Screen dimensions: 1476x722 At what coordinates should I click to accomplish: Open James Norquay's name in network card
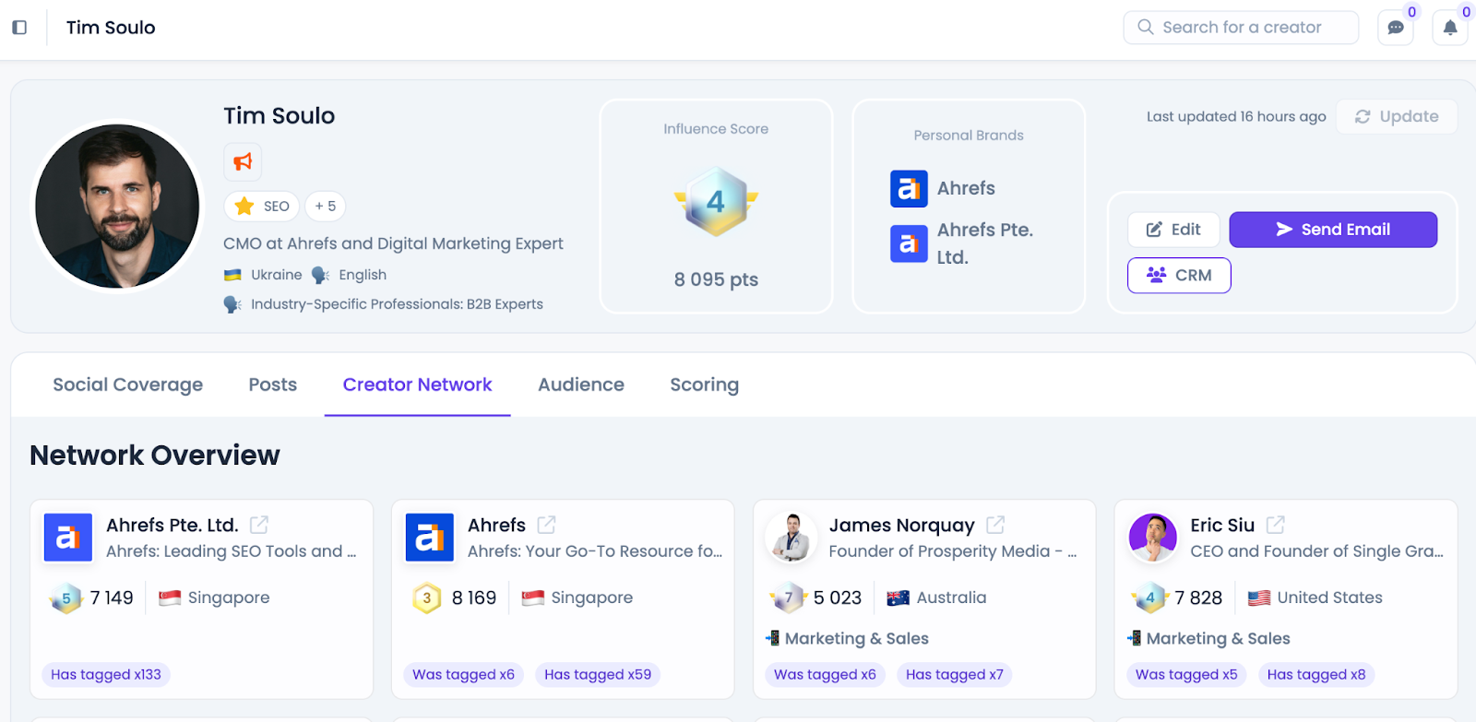click(x=901, y=526)
